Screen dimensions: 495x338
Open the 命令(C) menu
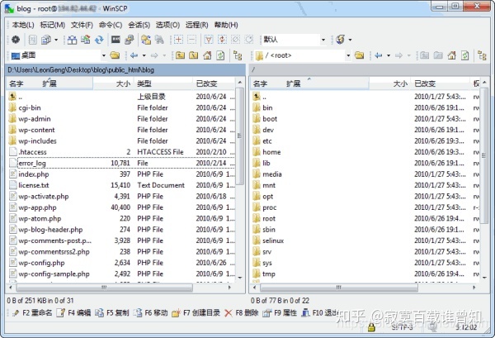click(x=111, y=25)
